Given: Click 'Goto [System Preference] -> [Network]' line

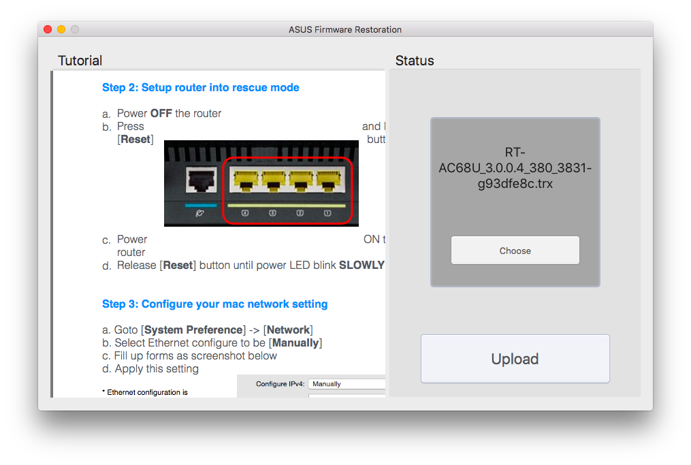Looking at the screenshot, I should pyautogui.click(x=208, y=330).
